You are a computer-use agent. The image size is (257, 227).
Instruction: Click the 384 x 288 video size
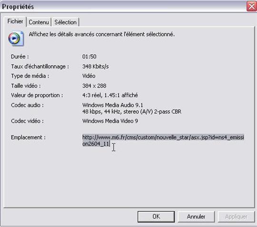94,86
